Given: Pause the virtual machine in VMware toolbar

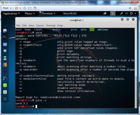Looking at the screenshot, I should point(17,8).
